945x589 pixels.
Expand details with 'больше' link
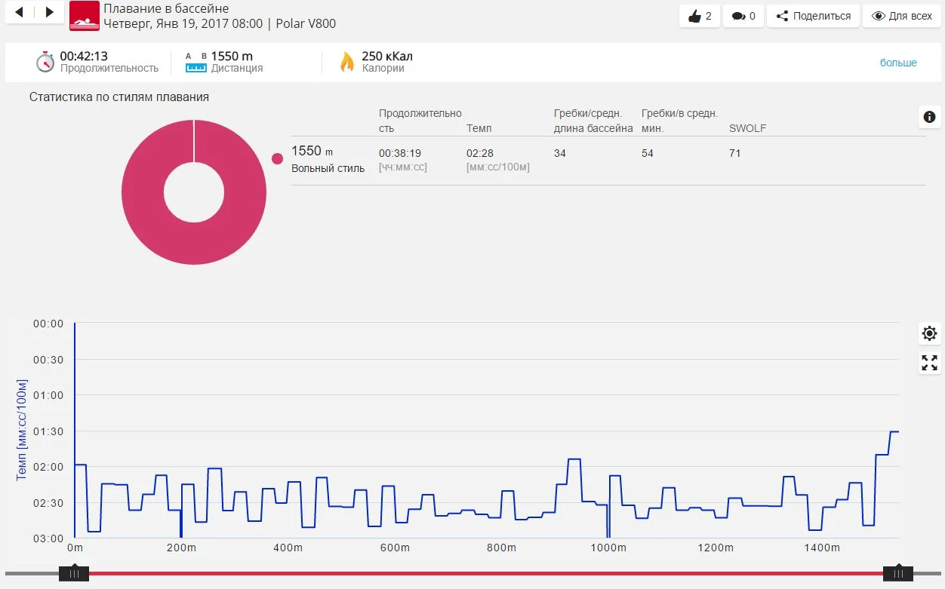pyautogui.click(x=898, y=63)
